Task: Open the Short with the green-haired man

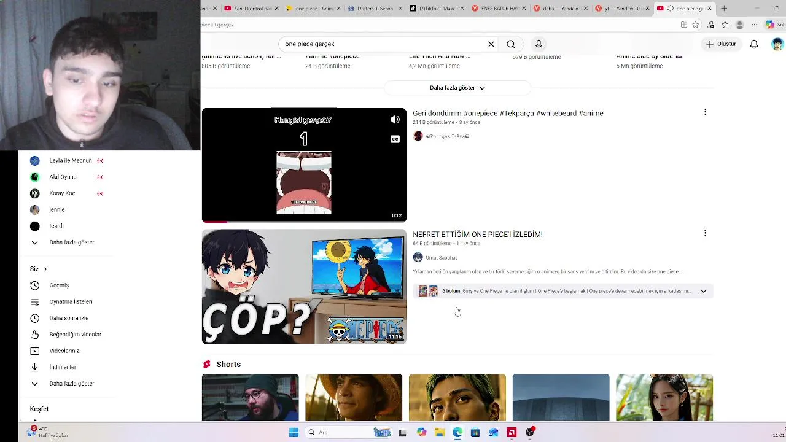Action: click(457, 398)
